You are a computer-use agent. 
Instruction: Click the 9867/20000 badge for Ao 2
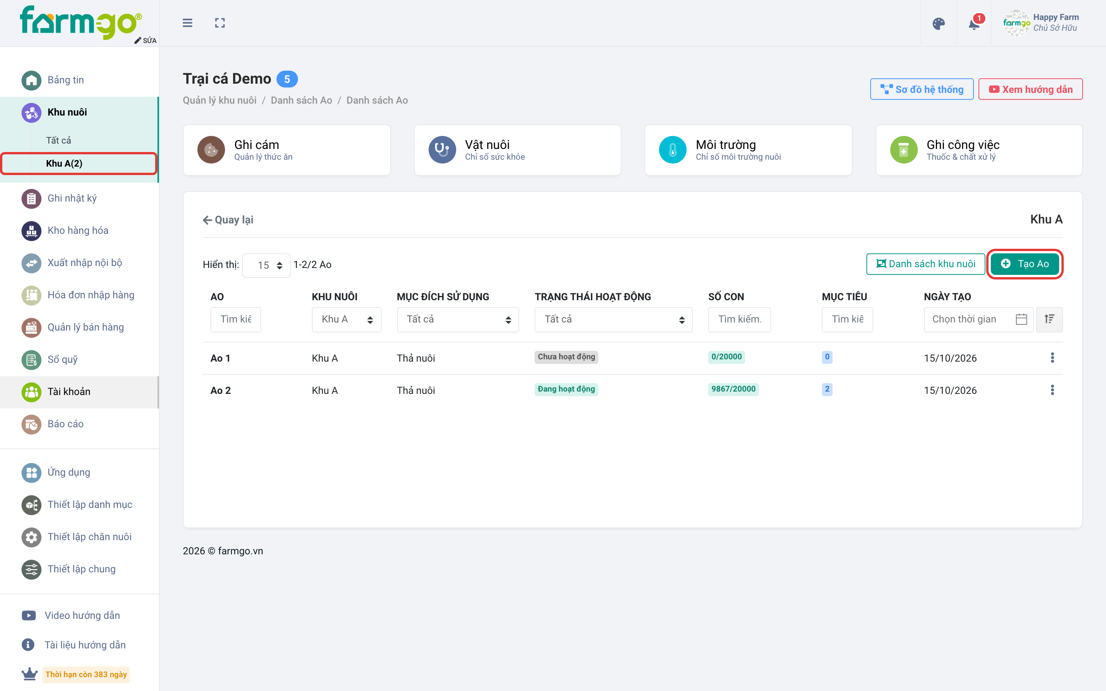coord(733,389)
